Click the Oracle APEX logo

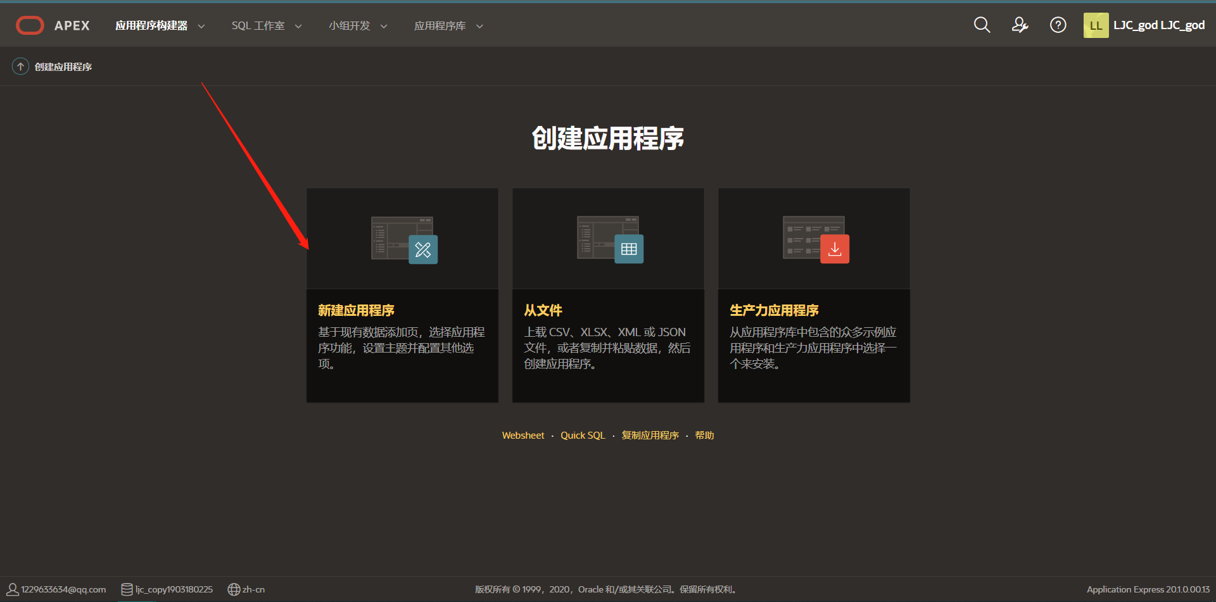pos(53,25)
